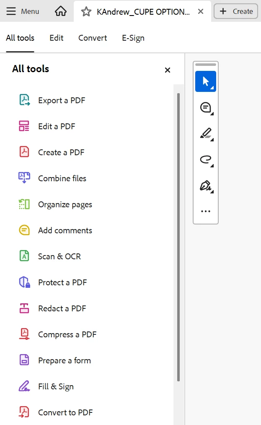
Task: Open the hamburger Menu
Action: pos(23,11)
